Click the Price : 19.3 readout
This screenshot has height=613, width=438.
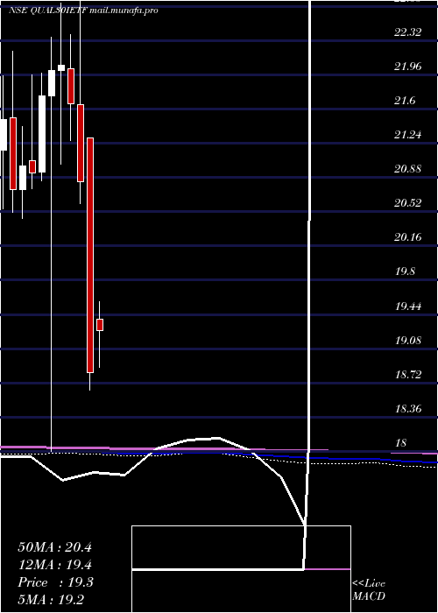55,582
